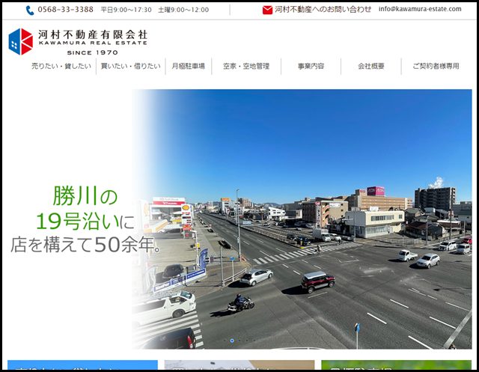Go to the 月極駐車場 page
The image size is (479, 372).
188,66
